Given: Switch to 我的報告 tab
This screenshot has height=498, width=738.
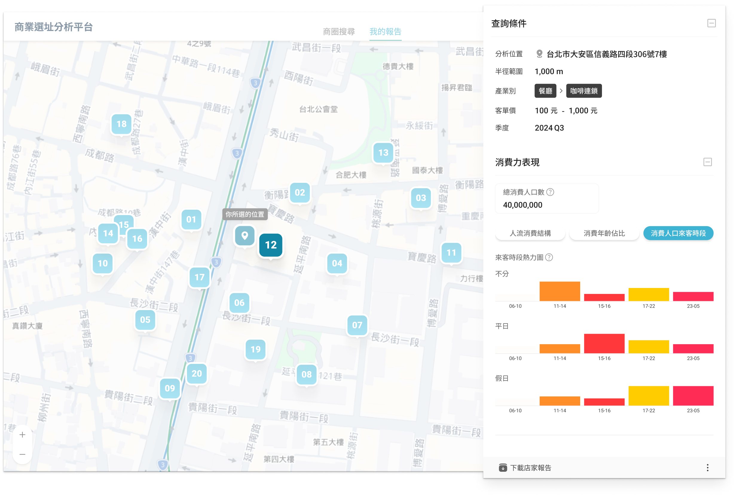Looking at the screenshot, I should [385, 32].
